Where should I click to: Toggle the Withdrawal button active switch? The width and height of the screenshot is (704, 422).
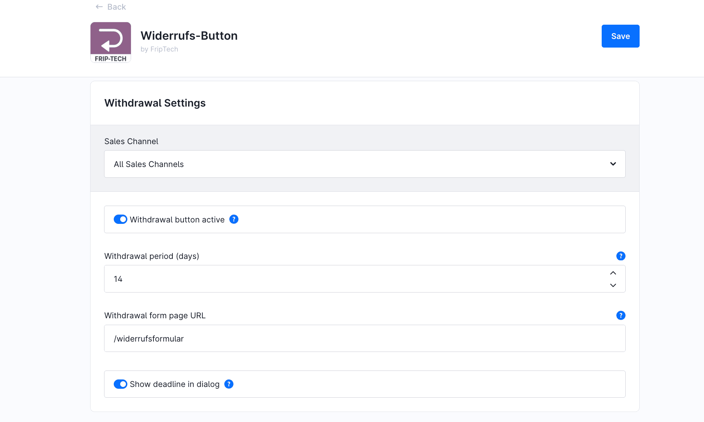pyautogui.click(x=121, y=219)
